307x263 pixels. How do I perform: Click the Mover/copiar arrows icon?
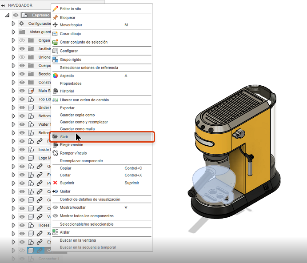click(x=56, y=25)
